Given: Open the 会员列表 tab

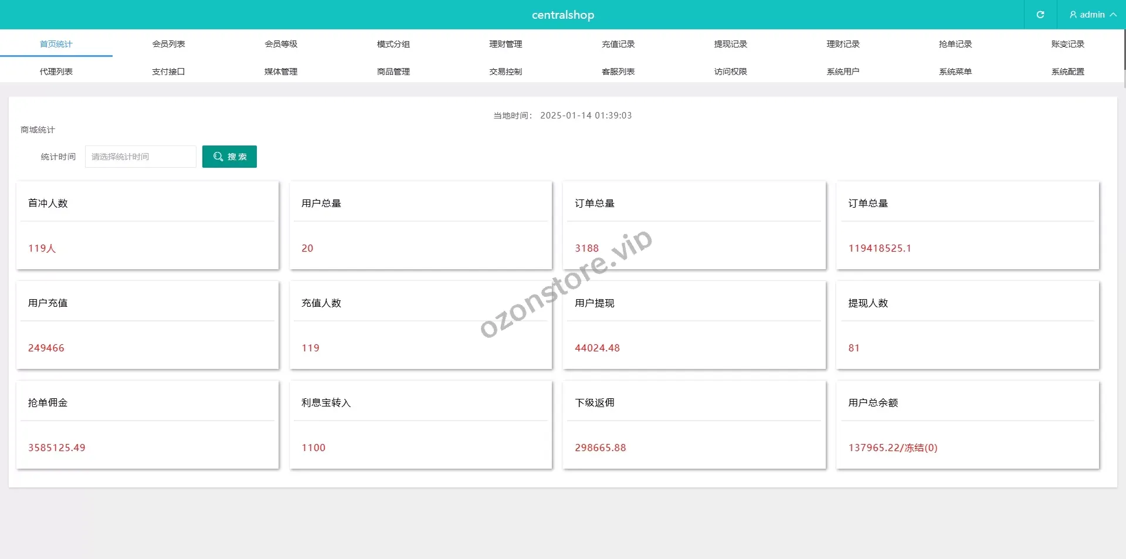Looking at the screenshot, I should (168, 44).
